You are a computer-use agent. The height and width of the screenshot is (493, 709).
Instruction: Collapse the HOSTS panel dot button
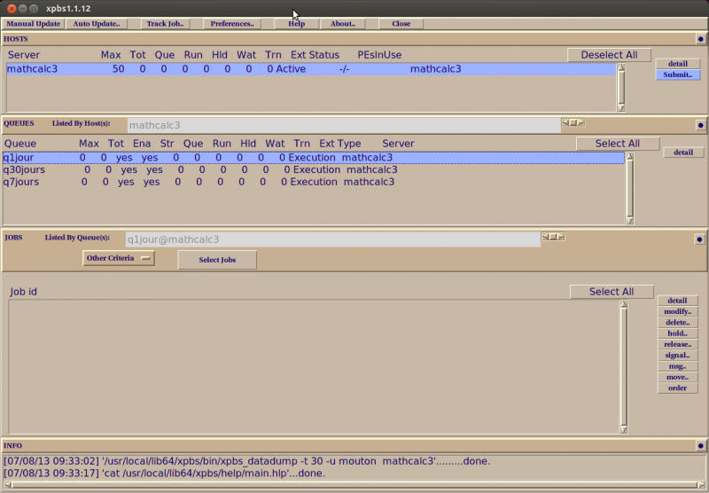pos(700,39)
